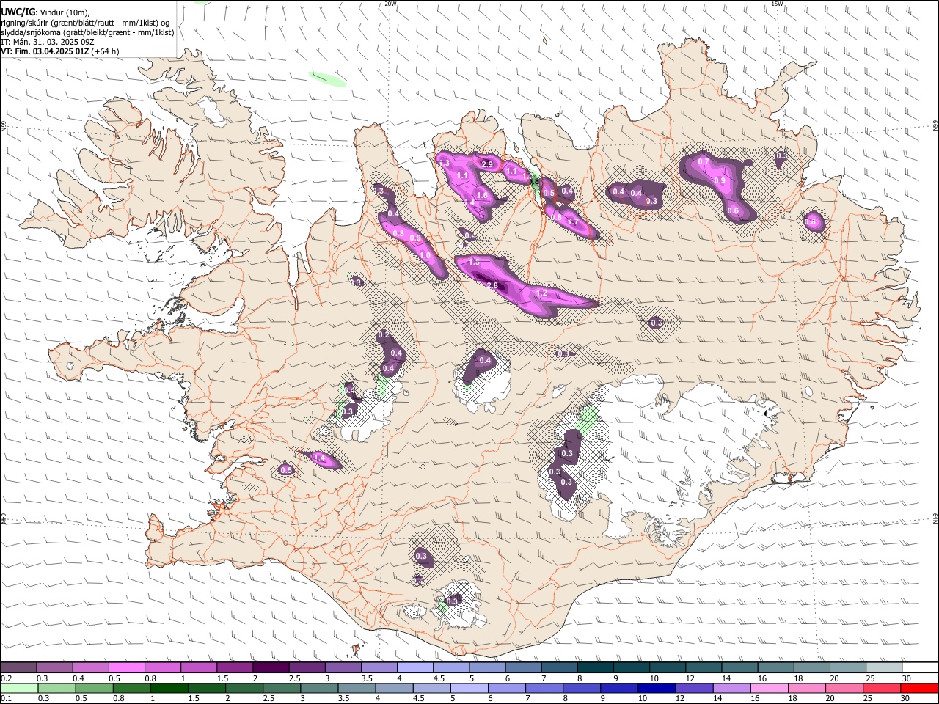Click the "slydda/snjókoma (grátt/bleikt/grænt - mm/1klst)" line
939x704 pixels.
tap(87, 32)
